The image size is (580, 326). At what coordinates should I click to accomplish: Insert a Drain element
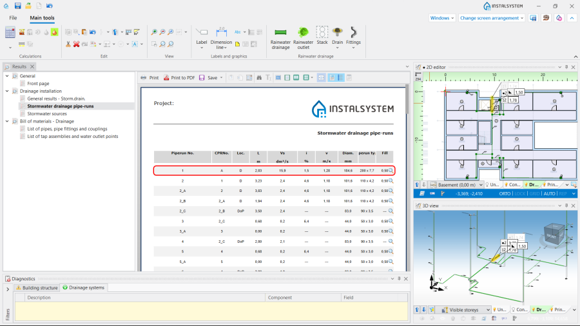(337, 37)
